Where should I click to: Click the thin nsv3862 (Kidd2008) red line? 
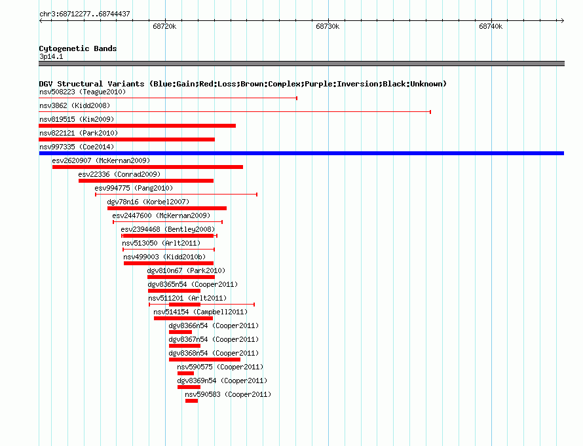click(x=235, y=112)
